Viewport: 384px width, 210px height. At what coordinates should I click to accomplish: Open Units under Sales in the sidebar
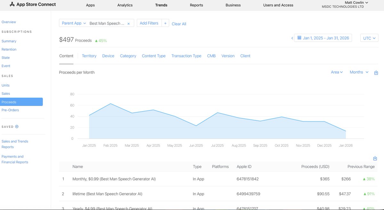tap(6, 85)
